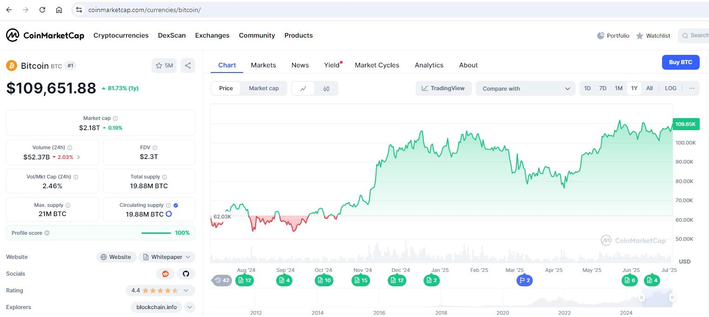Go back with browser back arrow

click(9, 10)
